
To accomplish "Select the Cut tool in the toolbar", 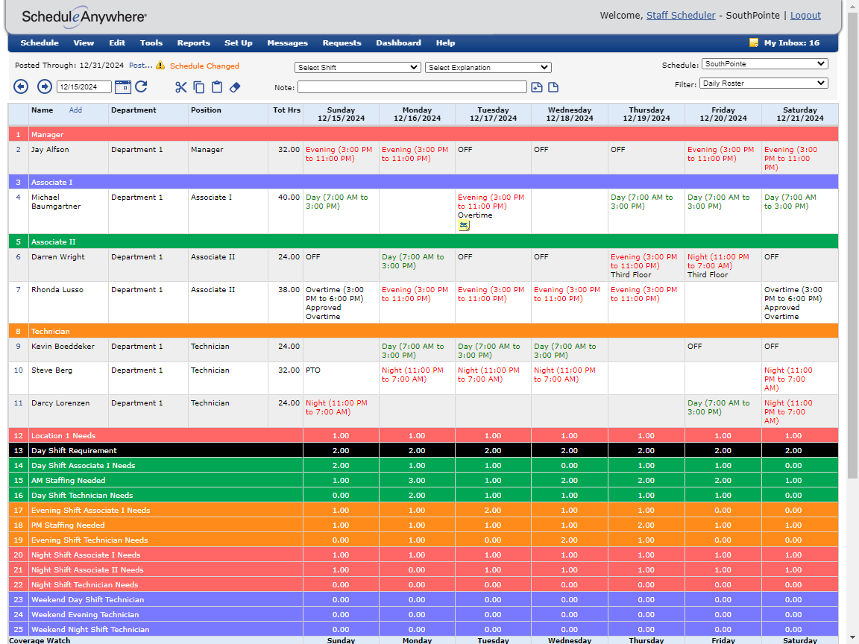I will click(181, 87).
